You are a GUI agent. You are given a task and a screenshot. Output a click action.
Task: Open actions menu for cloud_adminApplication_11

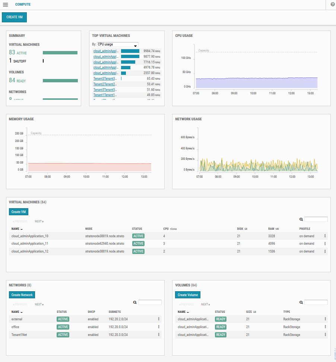[x=325, y=244]
